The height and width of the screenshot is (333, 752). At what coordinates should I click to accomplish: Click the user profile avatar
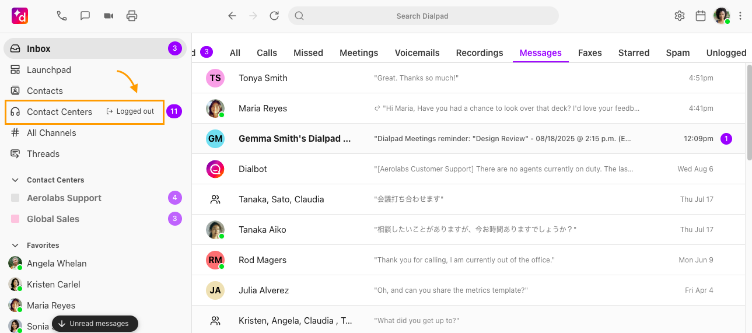tap(722, 16)
